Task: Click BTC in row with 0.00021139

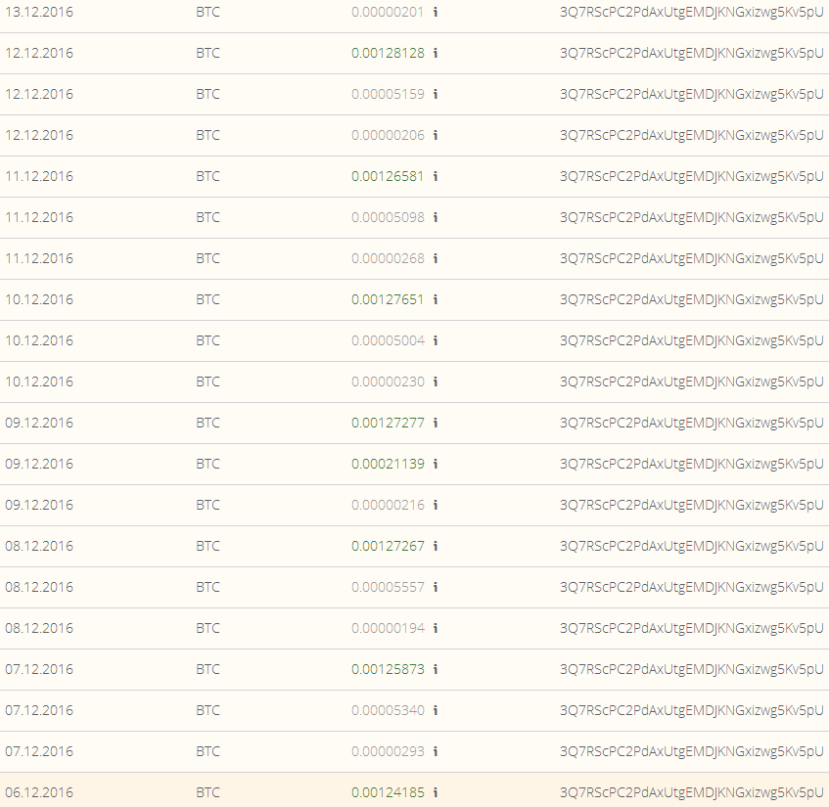Action: coord(207,464)
